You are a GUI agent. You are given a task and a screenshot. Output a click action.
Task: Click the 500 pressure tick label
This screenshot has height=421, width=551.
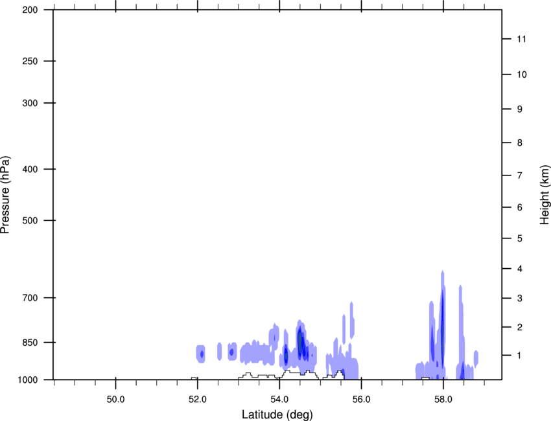click(x=30, y=220)
